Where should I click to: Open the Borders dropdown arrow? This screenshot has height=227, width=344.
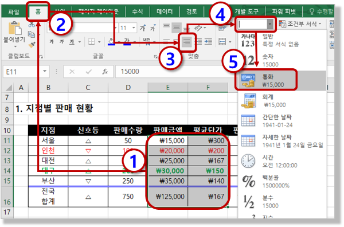pos(99,42)
